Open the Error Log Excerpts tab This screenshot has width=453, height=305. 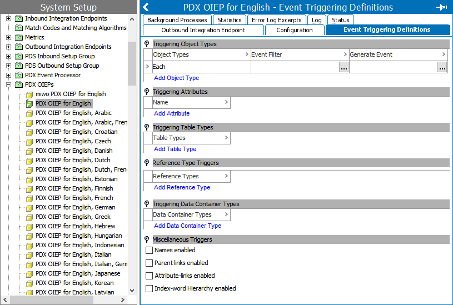276,20
